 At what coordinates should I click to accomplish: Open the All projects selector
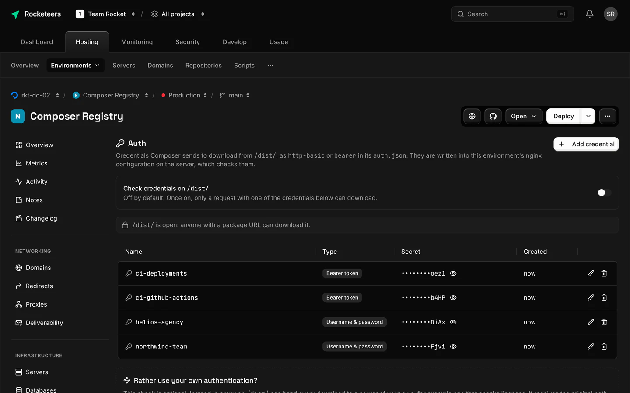click(x=178, y=14)
